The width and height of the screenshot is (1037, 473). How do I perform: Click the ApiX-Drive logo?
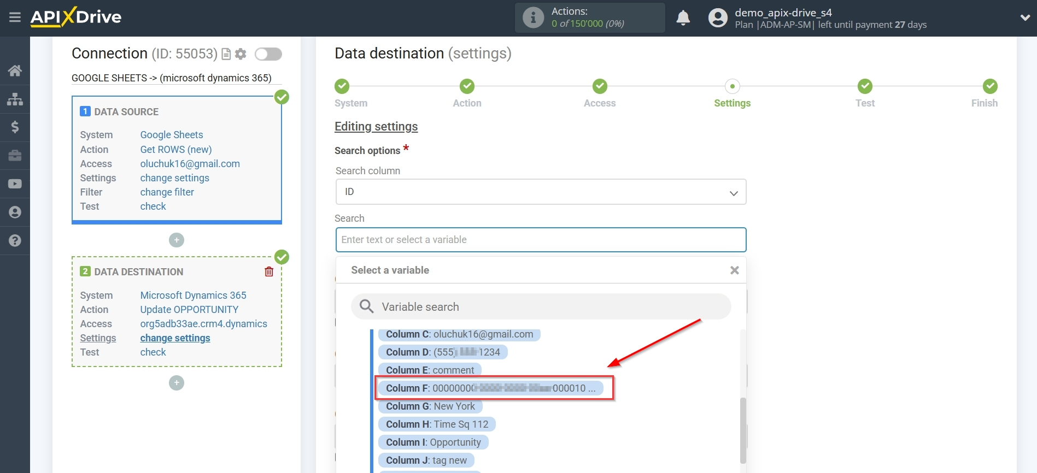[x=75, y=17]
